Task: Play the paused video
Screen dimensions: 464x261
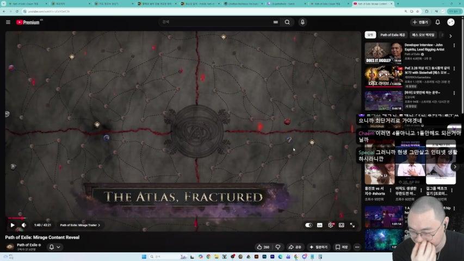Action: click(x=13, y=225)
